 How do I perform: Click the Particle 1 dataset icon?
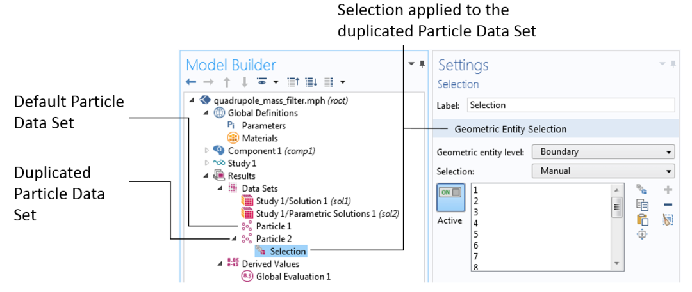247,227
